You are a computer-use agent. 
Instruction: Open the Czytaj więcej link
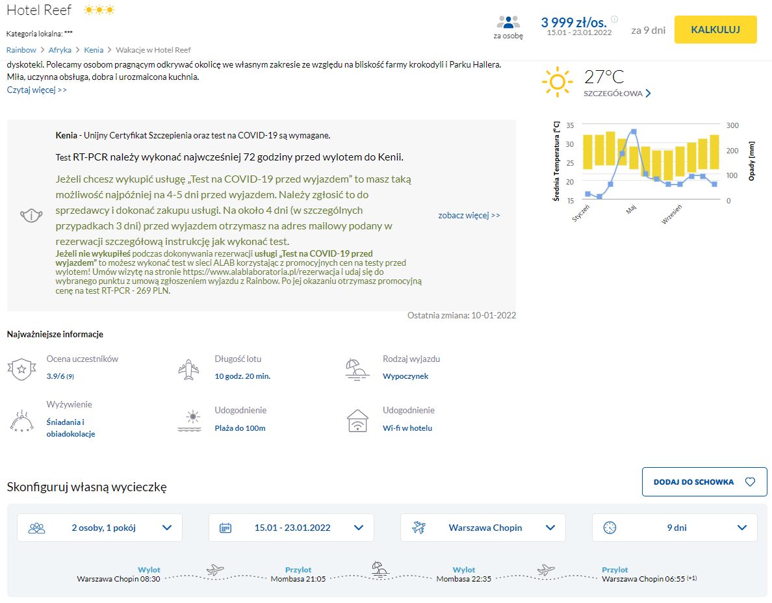tap(37, 90)
